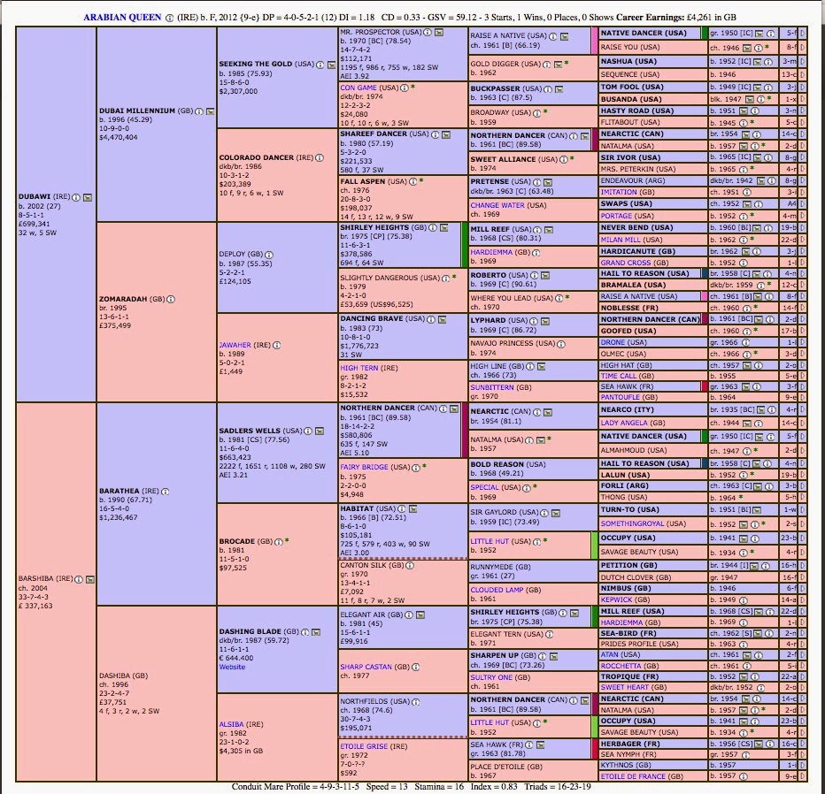Click info icon beside Seeking the Gold
The width and height of the screenshot is (825, 794).
pyautogui.click(x=320, y=65)
